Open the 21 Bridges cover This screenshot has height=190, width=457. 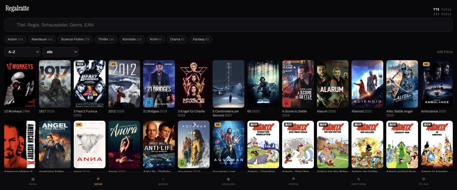[x=159, y=84]
